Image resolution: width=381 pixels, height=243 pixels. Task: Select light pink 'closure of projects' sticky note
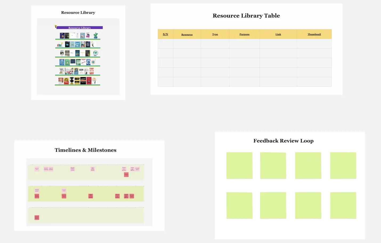124,169
